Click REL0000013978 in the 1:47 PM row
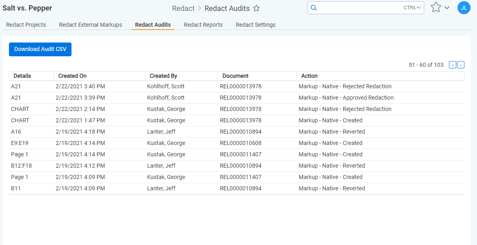Viewport: 477px width, 245px height. pyautogui.click(x=241, y=120)
